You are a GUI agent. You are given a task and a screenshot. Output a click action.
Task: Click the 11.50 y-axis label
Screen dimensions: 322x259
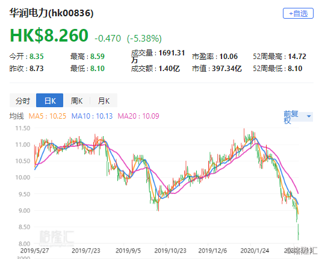pyautogui.click(x=23, y=128)
